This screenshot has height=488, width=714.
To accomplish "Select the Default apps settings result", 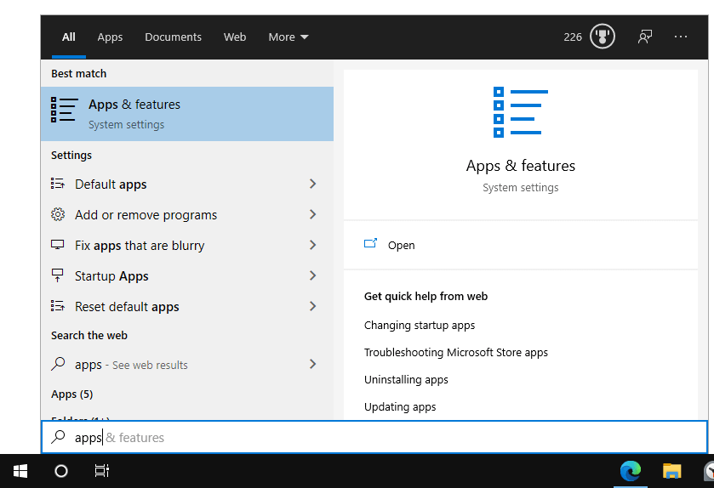I will [187, 184].
